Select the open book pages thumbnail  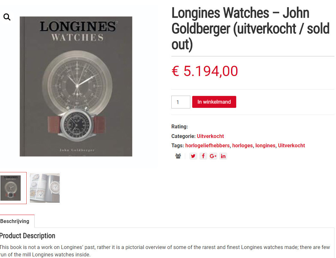pyautogui.click(x=45, y=188)
